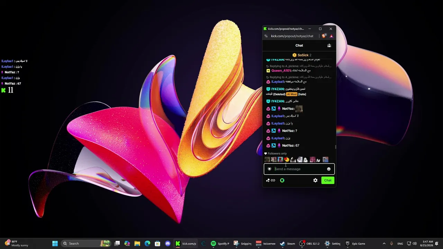Open Task View on taskbar
Viewport: 443px width, 249px height.
click(117, 243)
